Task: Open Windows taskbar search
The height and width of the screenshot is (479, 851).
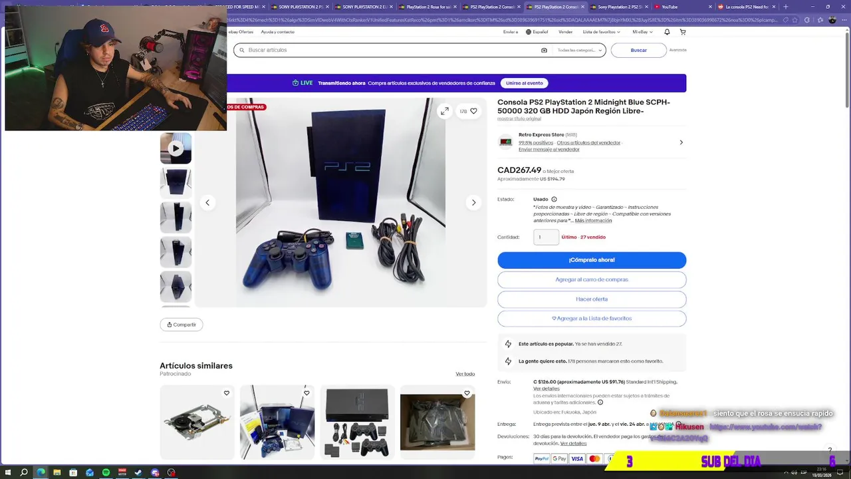Action: point(24,472)
